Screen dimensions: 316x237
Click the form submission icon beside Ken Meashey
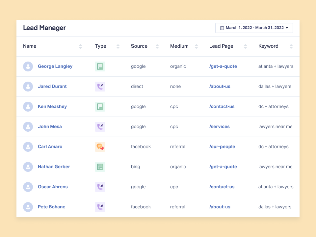100,106
